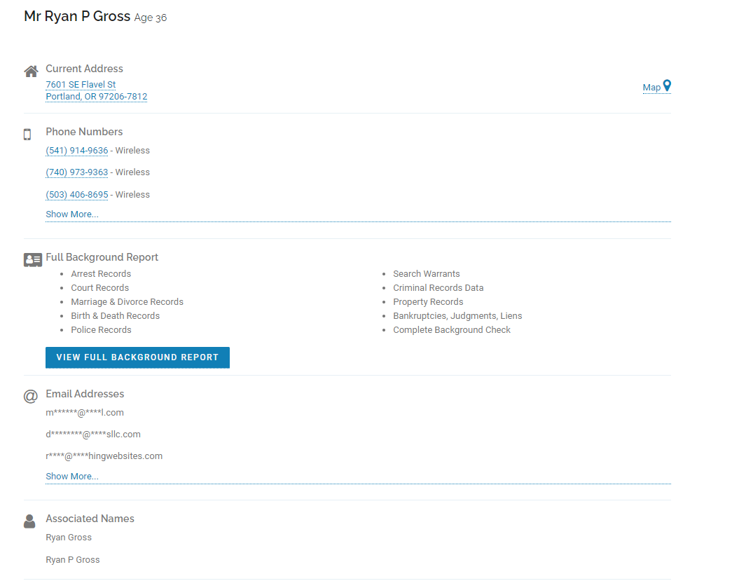Click the Ryan Gross associated name
Screen dimensions: 732x581
pyautogui.click(x=69, y=538)
